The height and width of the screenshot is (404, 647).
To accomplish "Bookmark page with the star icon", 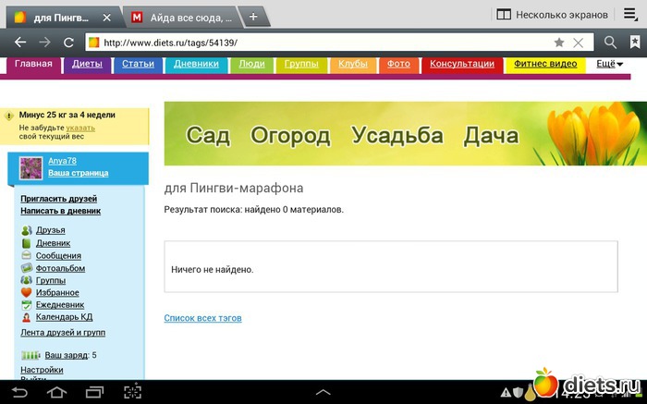I will click(558, 43).
